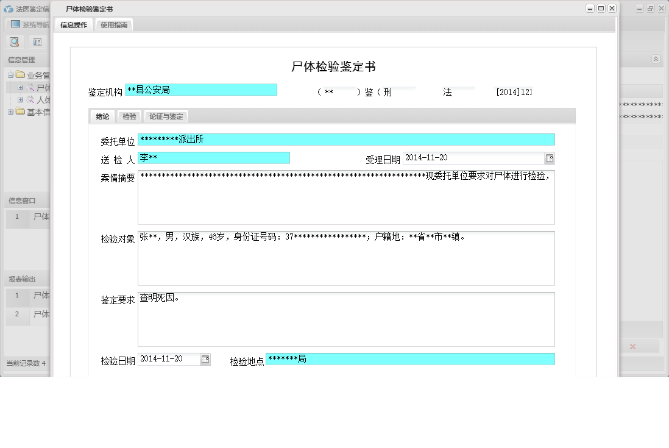
Task: Click the 基本信息 folder icon
Action: (20, 112)
